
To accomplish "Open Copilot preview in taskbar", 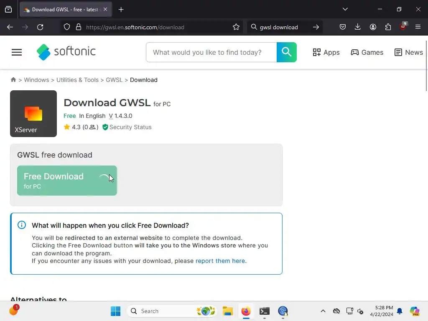I will (415, 311).
